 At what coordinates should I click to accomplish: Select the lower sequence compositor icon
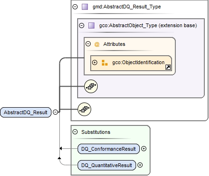point(84,109)
